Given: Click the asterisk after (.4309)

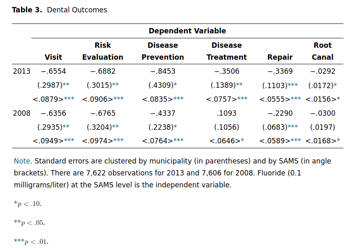Looking at the screenshot, I should (x=175, y=85).
